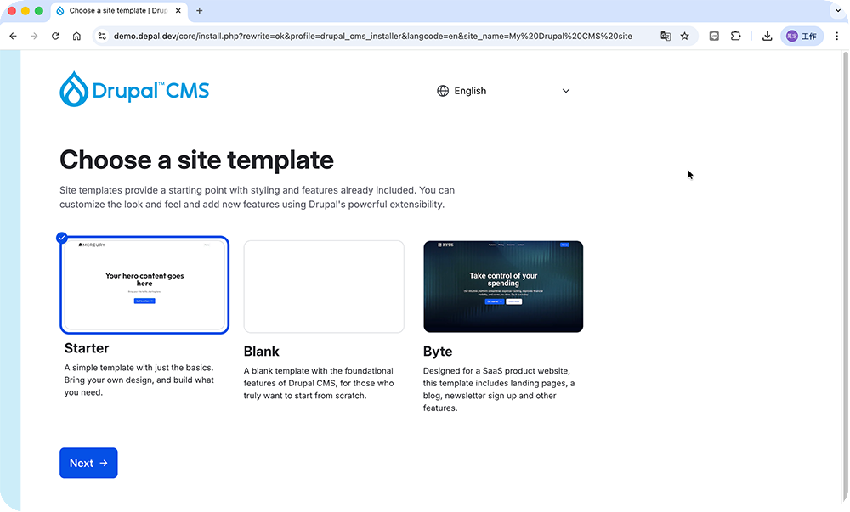
Task: Select the Starter template option
Action: 144,285
